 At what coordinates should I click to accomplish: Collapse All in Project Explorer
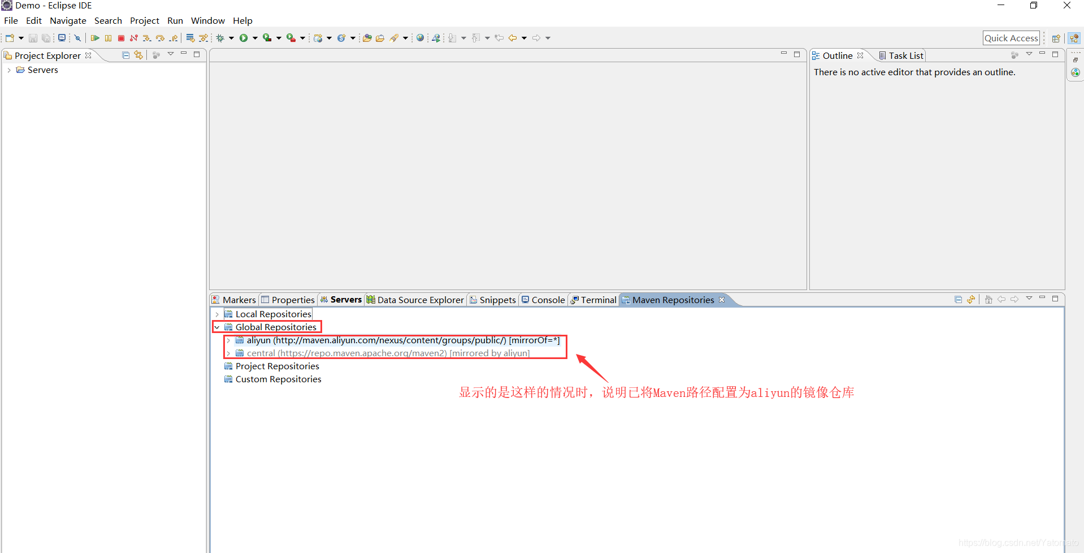click(125, 55)
